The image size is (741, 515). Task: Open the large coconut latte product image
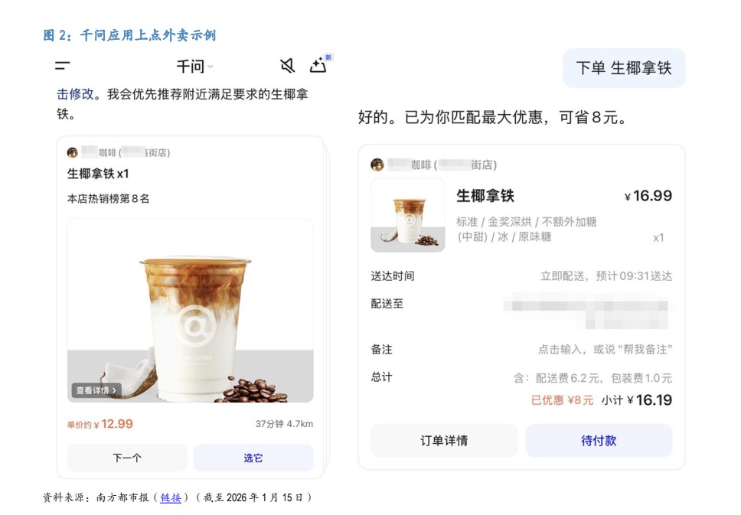click(x=190, y=311)
